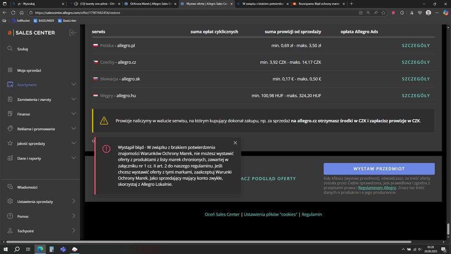Open Windows Start menu

(6, 249)
